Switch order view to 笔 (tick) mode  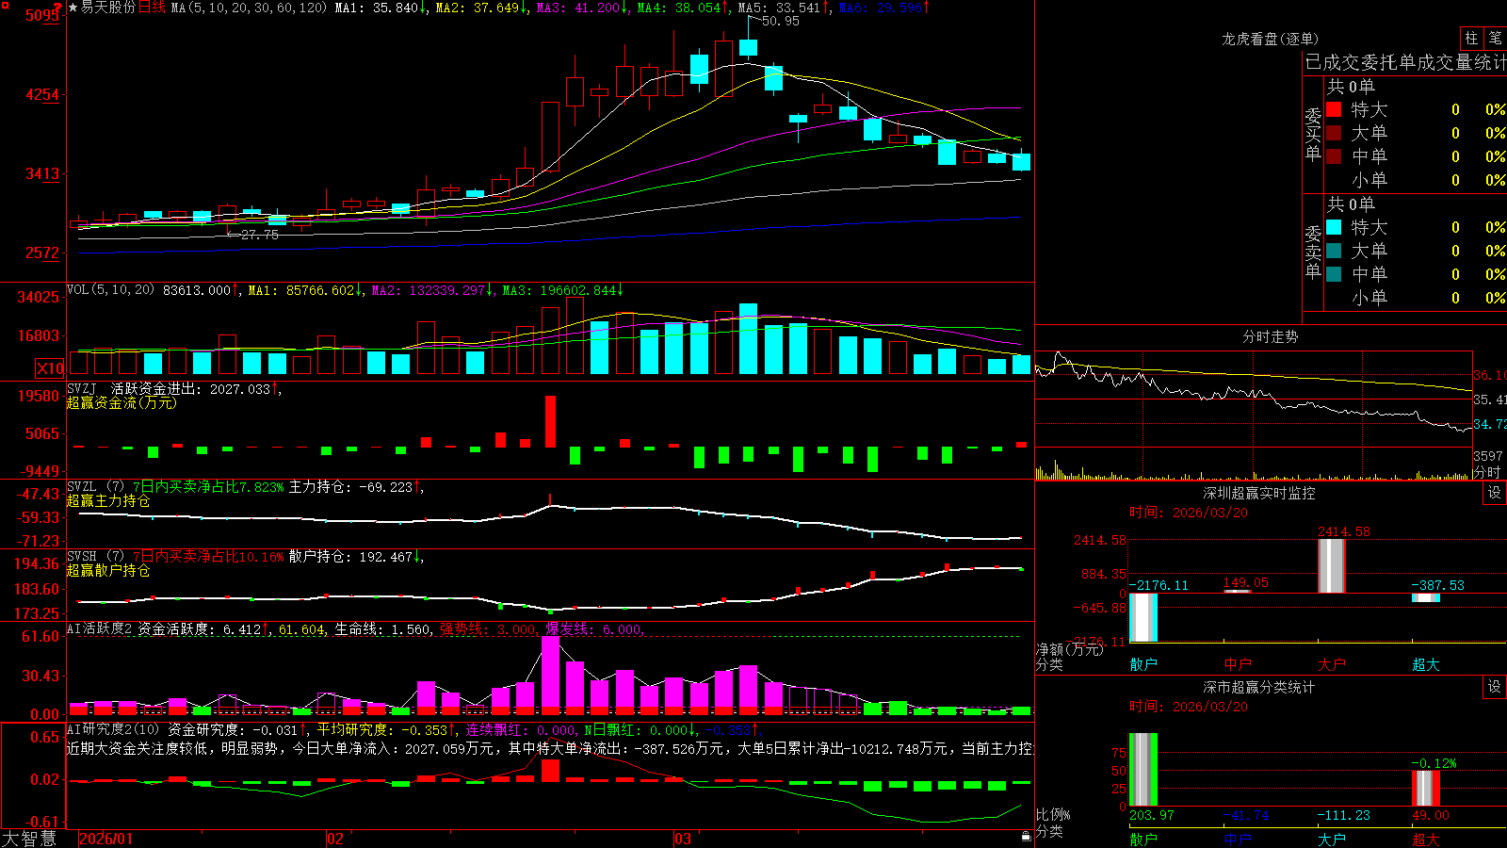[x=1496, y=39]
